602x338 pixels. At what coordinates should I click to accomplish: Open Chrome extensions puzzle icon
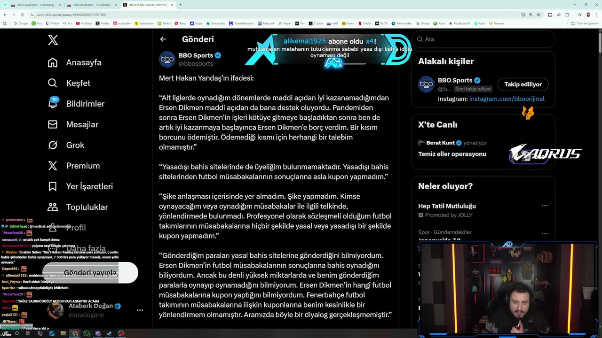567,15
